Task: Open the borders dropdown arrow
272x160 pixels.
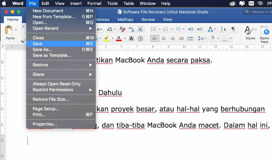Action: pos(231,38)
